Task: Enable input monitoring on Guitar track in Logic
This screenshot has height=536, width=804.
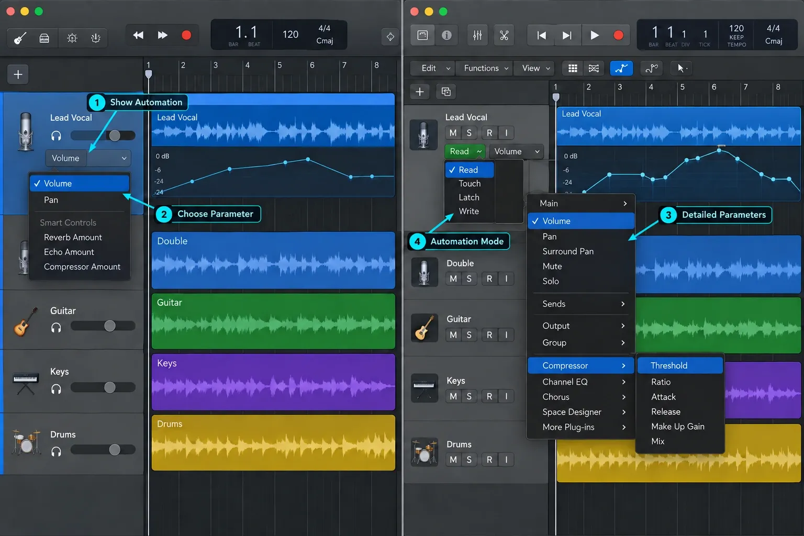Action: [506, 335]
